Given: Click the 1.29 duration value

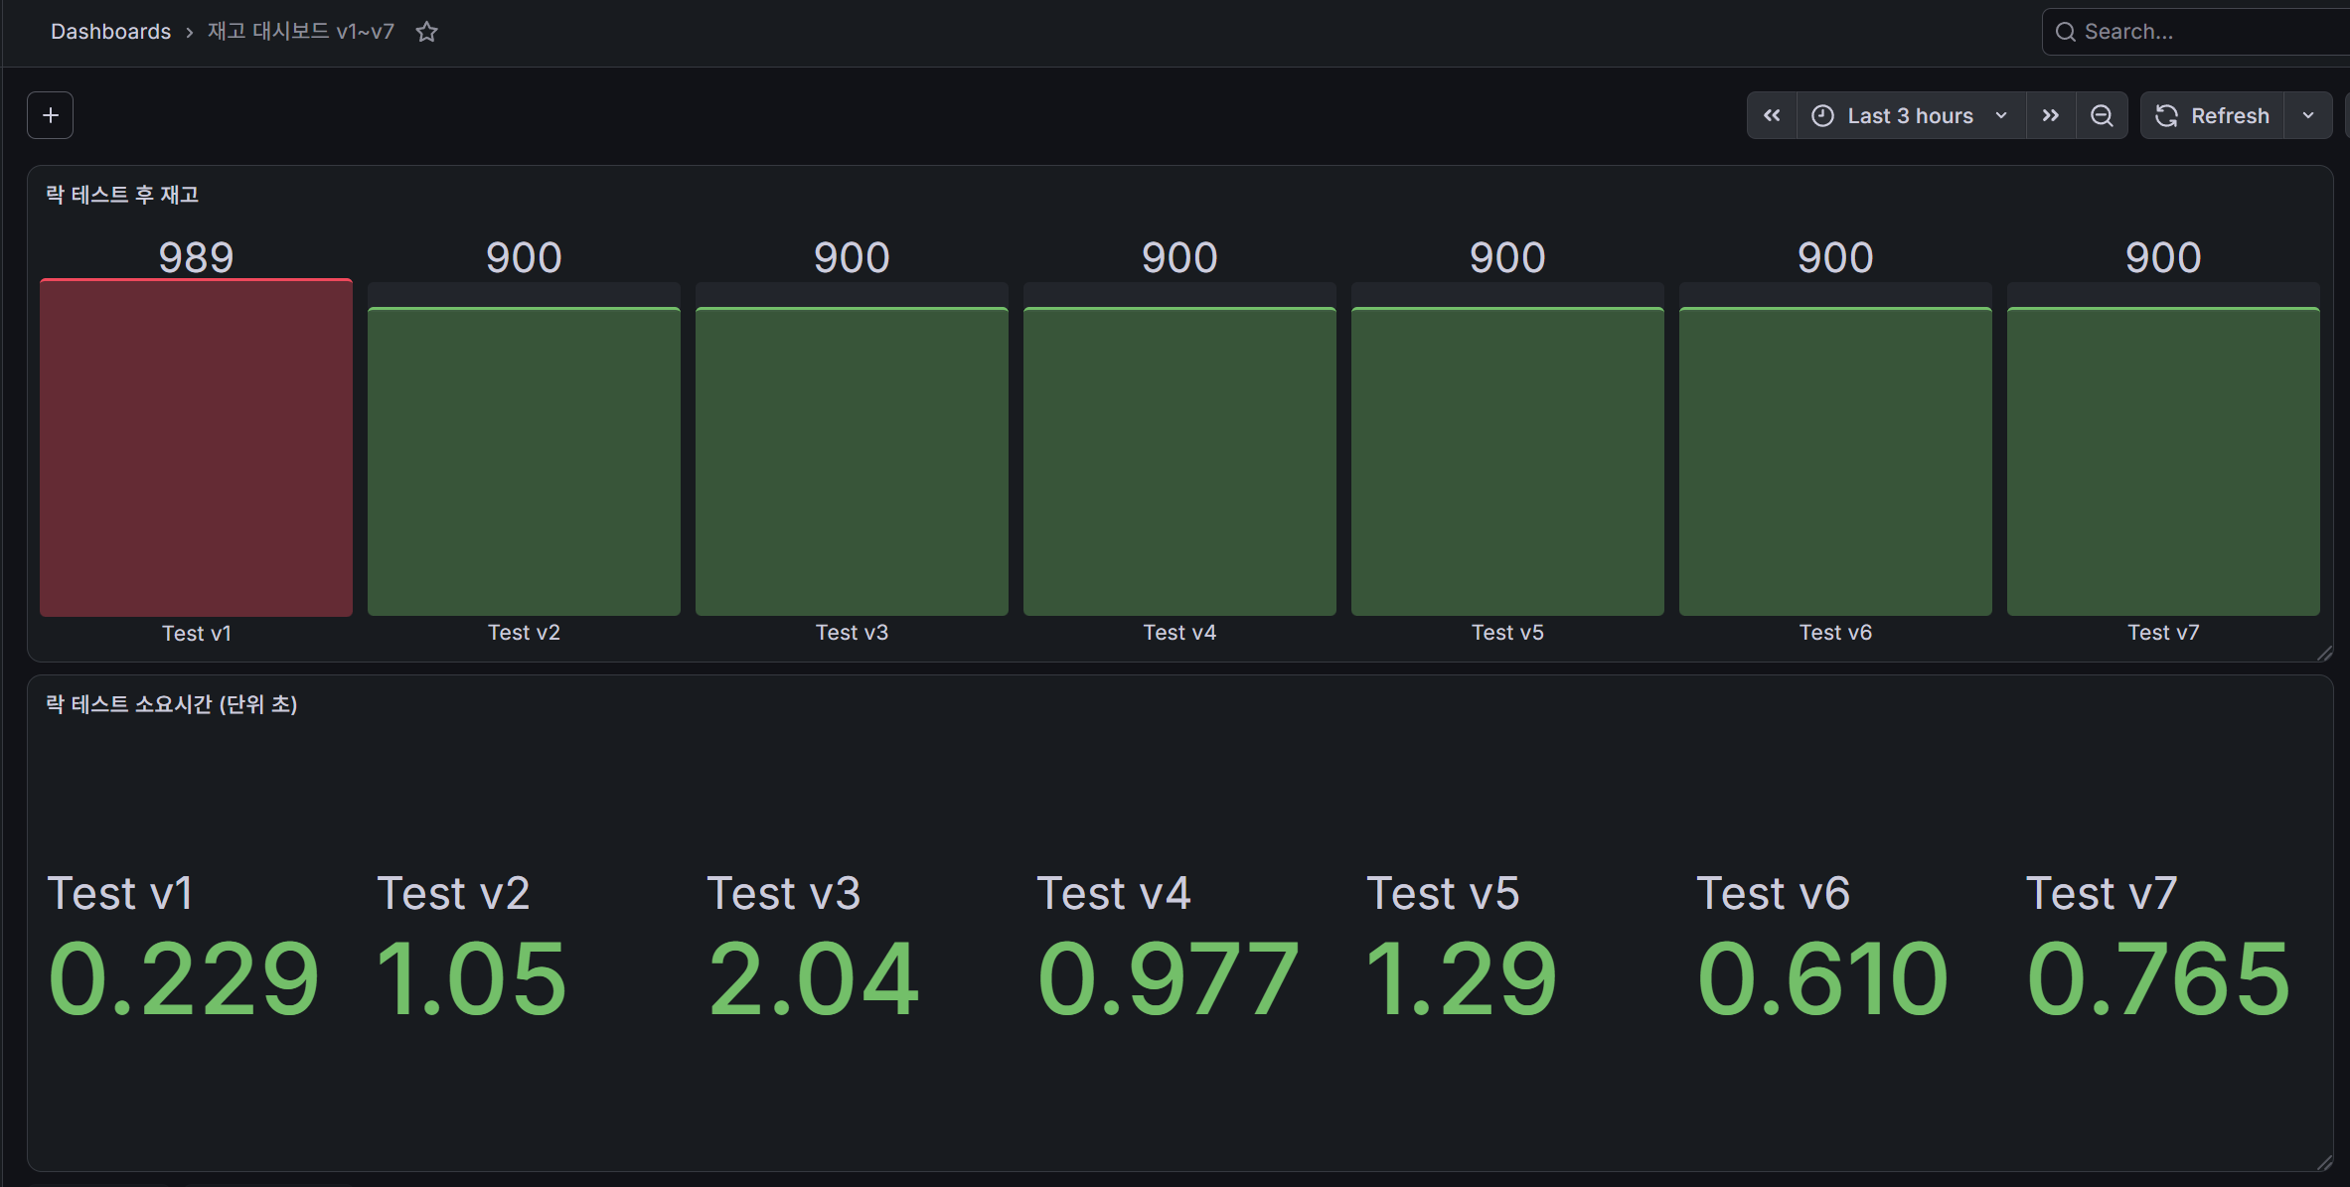Looking at the screenshot, I should (x=1462, y=979).
